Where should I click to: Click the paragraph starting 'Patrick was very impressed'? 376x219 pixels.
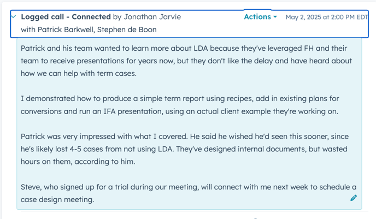click(x=185, y=149)
